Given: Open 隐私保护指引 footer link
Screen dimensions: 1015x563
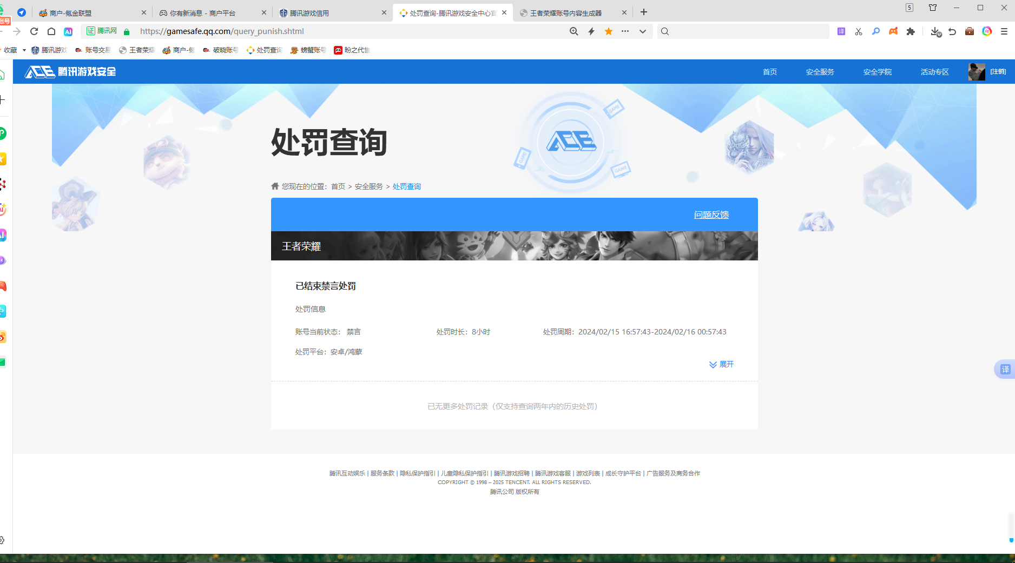Looking at the screenshot, I should tap(417, 473).
